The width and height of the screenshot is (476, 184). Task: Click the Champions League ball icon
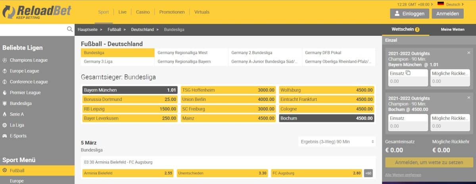[x=5, y=60]
